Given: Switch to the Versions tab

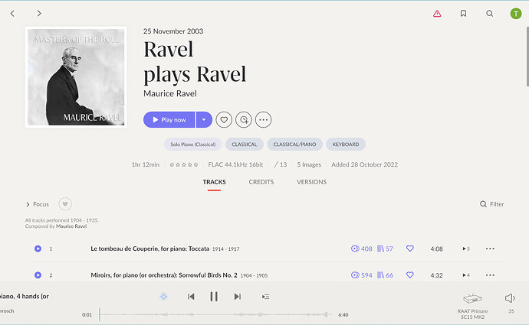Looking at the screenshot, I should click(x=311, y=182).
